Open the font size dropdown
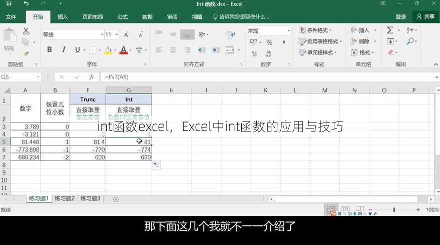This screenshot has height=245, width=440. point(117,34)
